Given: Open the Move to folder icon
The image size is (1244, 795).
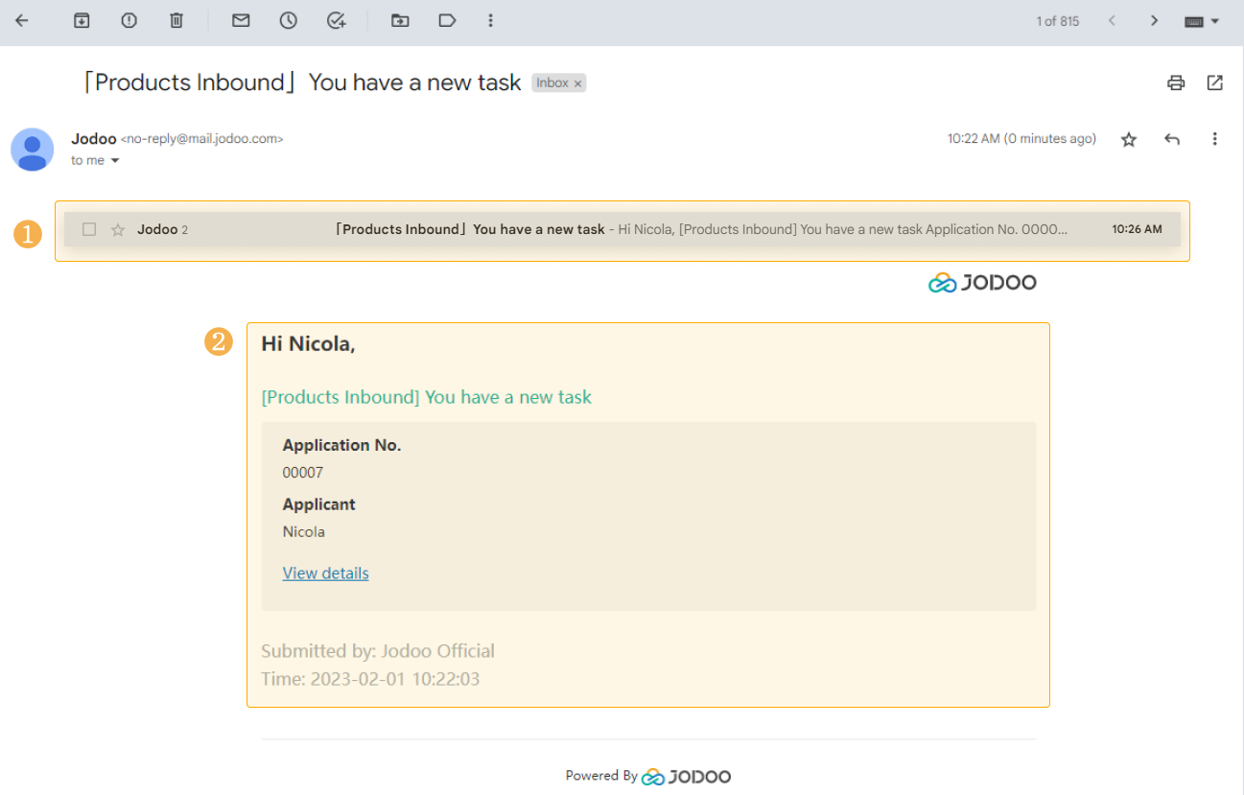Looking at the screenshot, I should click(x=400, y=20).
